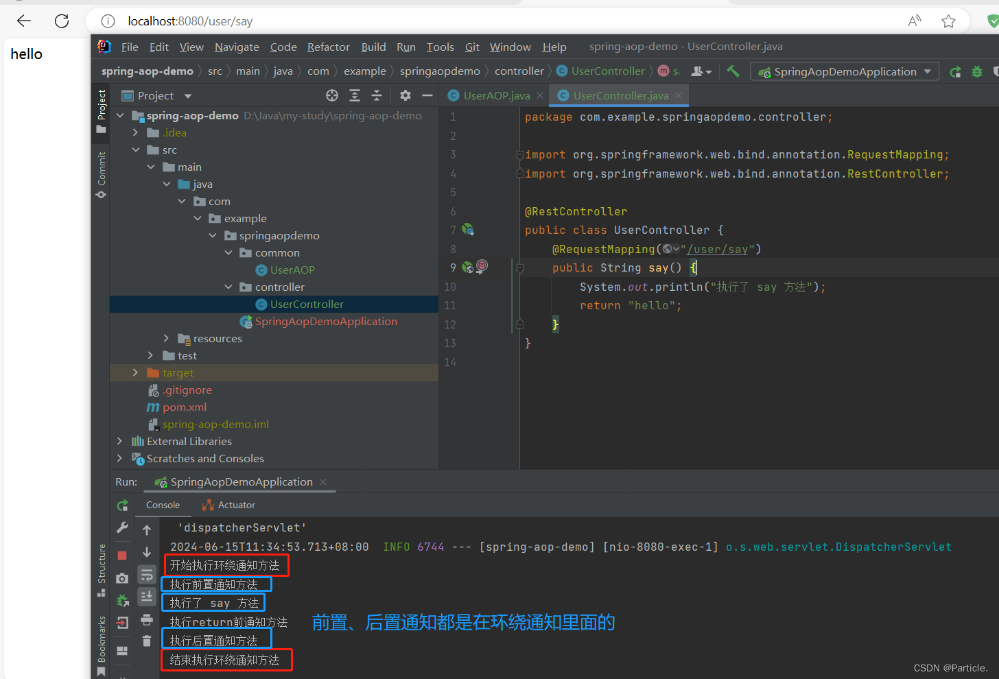Switch to the Actuator tab

[228, 505]
